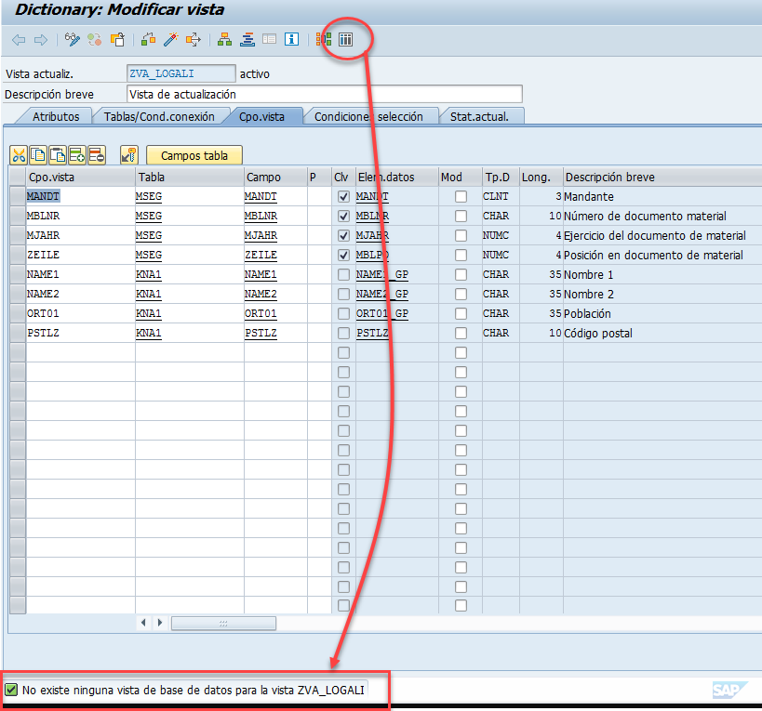
Task: Toggle the Clv checkbox for ZEILE
Action: point(343,255)
